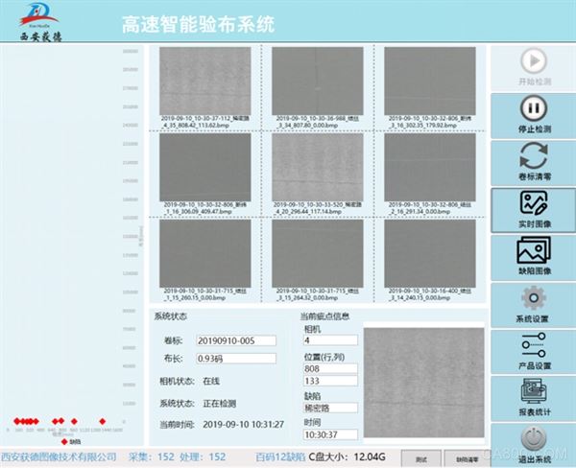Click caption _3_14_240.15_0.00.bmp
The image size is (576, 468).
420,297
